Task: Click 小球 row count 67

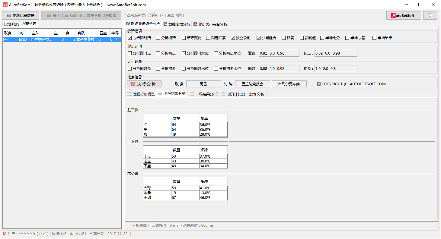Action: click(185, 197)
